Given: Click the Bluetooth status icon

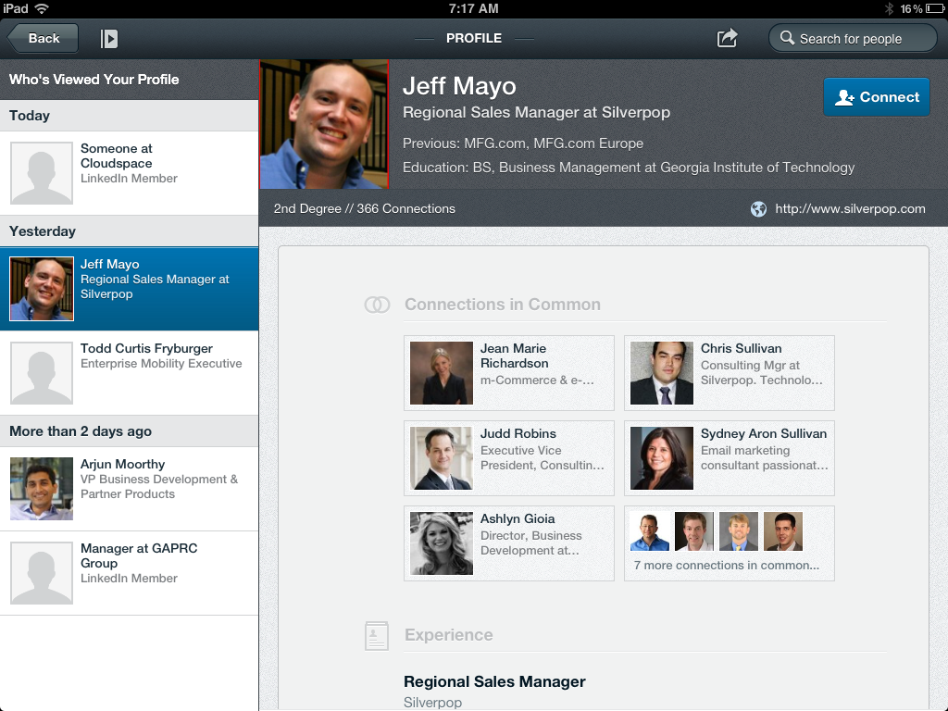Looking at the screenshot, I should pyautogui.click(x=889, y=8).
